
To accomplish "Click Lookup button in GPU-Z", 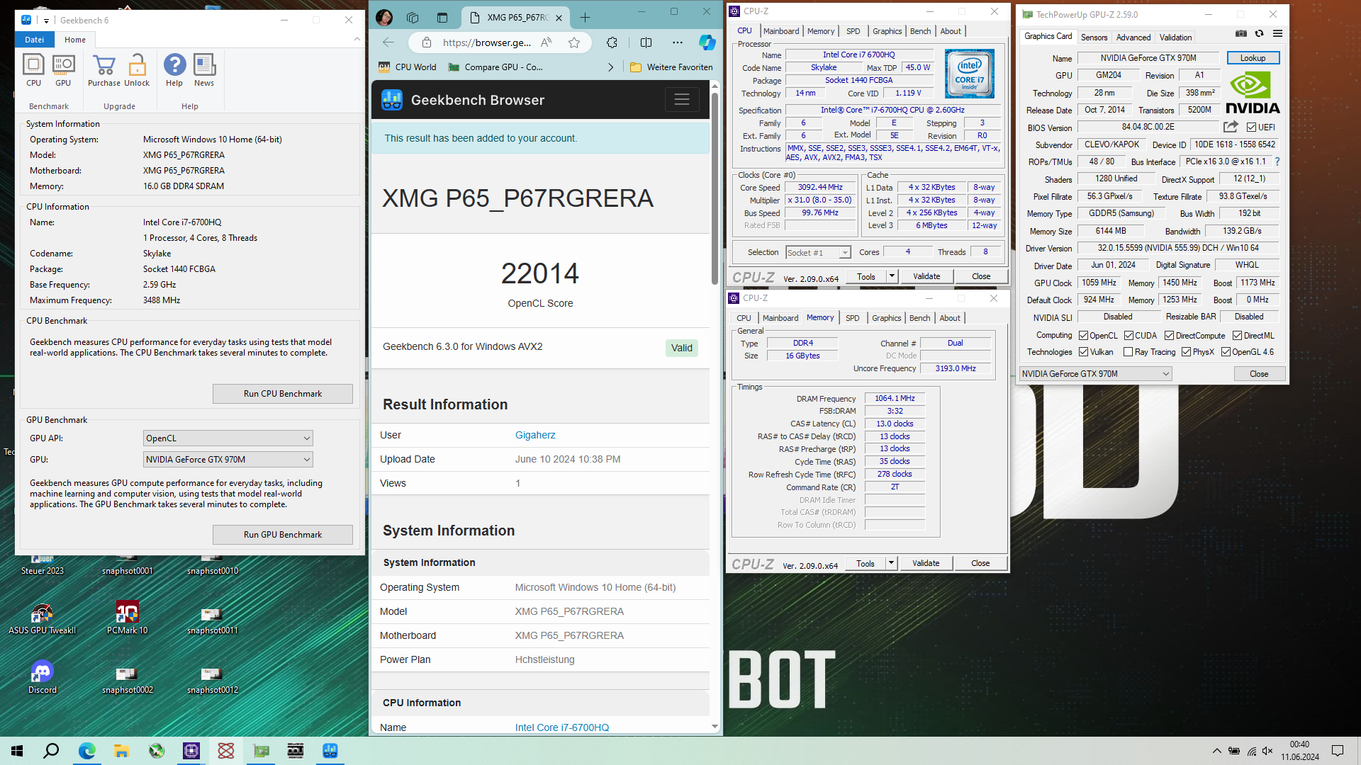I will tap(1253, 58).
